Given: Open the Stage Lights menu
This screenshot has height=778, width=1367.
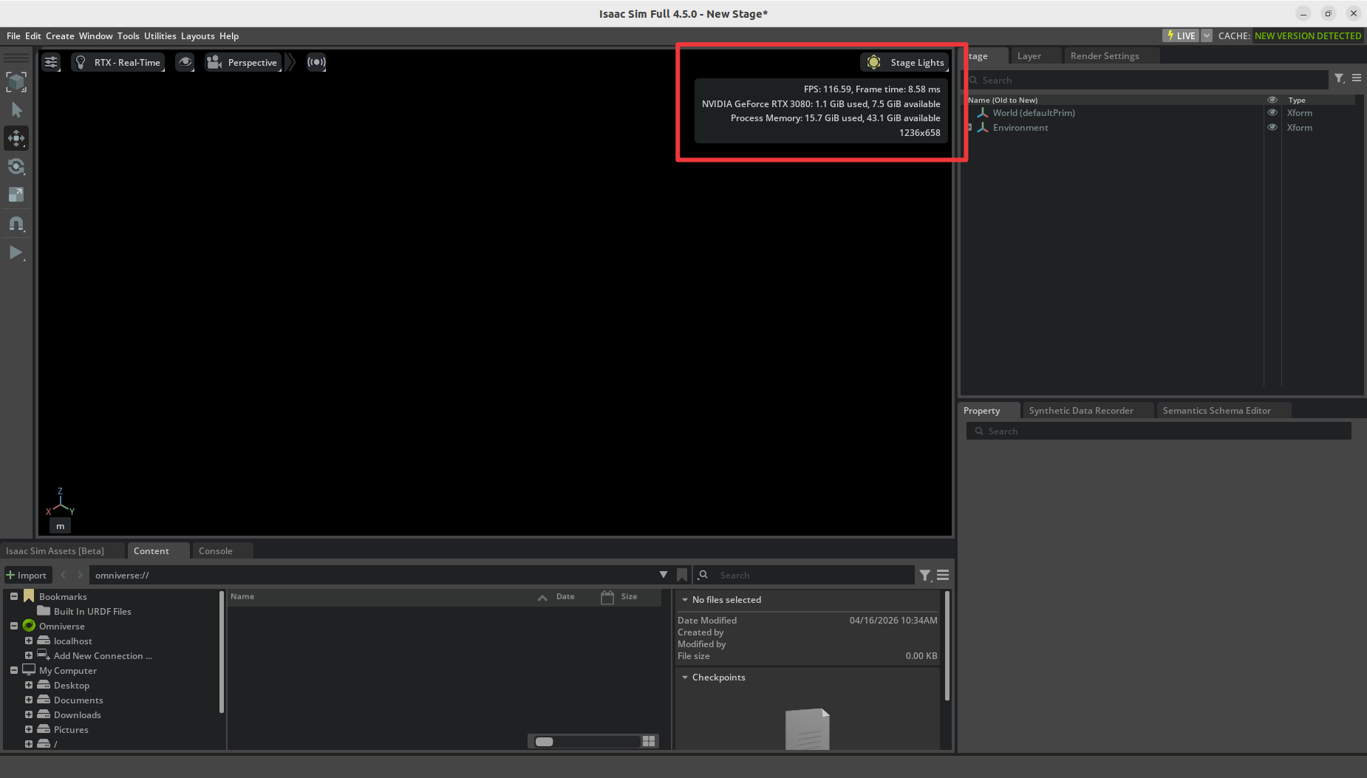Looking at the screenshot, I should (905, 63).
